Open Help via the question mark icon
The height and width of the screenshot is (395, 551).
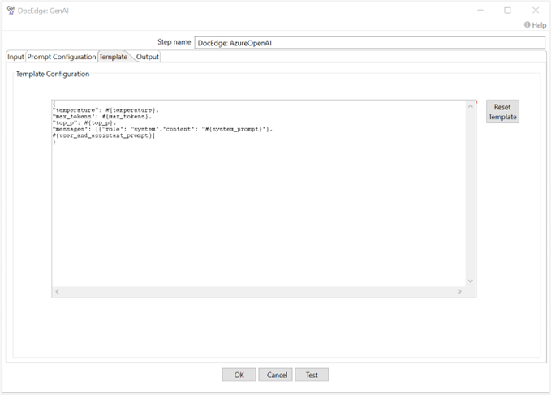point(527,25)
